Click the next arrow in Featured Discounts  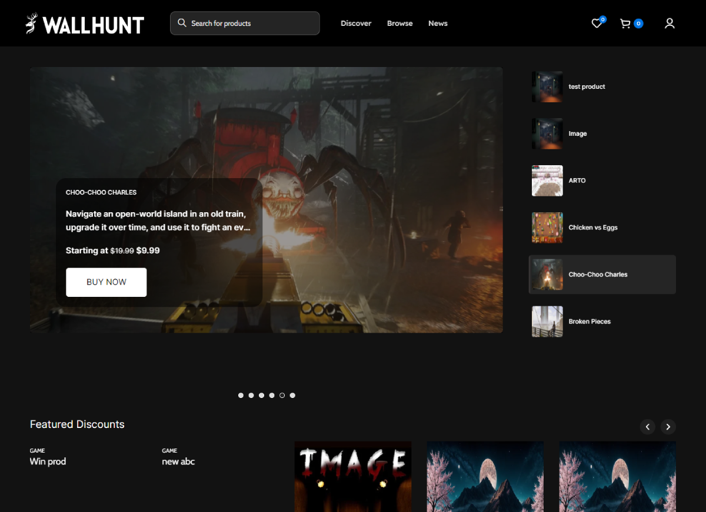(668, 427)
